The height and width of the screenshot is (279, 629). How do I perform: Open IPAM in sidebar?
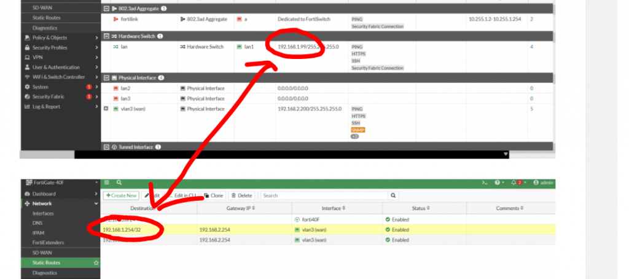(x=39, y=233)
